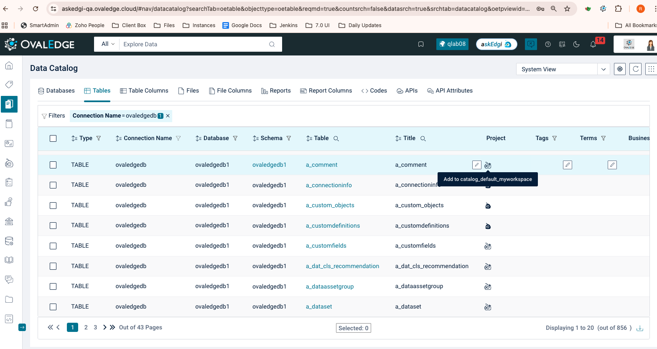
Task: Open the Type column filter
Action: pyautogui.click(x=99, y=138)
